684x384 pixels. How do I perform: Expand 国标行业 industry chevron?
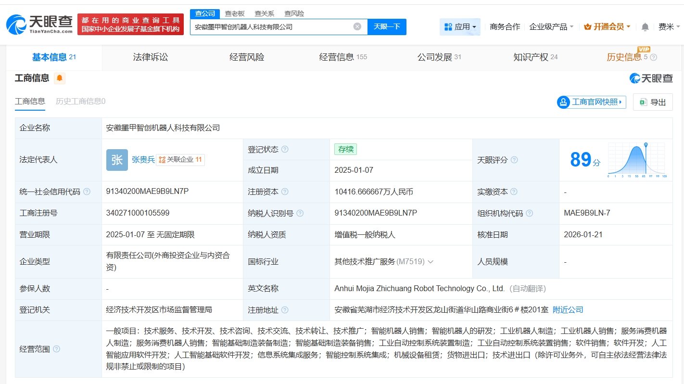pyautogui.click(x=431, y=262)
